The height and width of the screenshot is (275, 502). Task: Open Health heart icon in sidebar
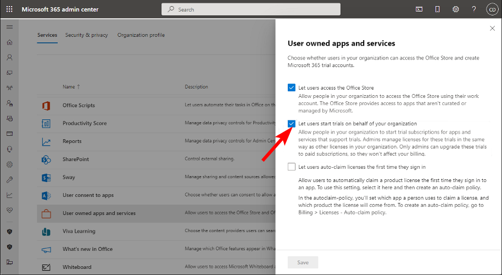tap(9, 210)
